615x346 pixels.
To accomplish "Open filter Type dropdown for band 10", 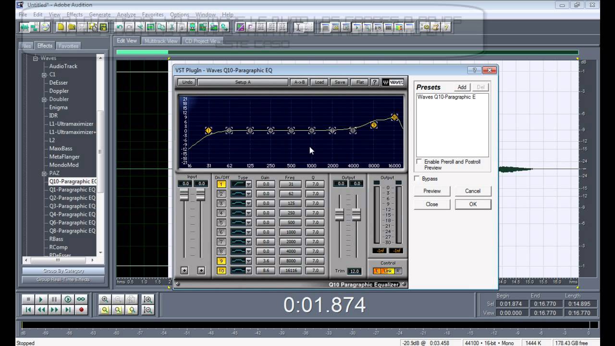I will tap(248, 271).
